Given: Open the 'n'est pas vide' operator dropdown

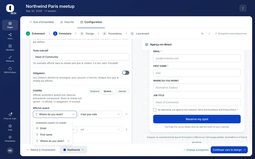Looking at the screenshot, I should (100, 114).
